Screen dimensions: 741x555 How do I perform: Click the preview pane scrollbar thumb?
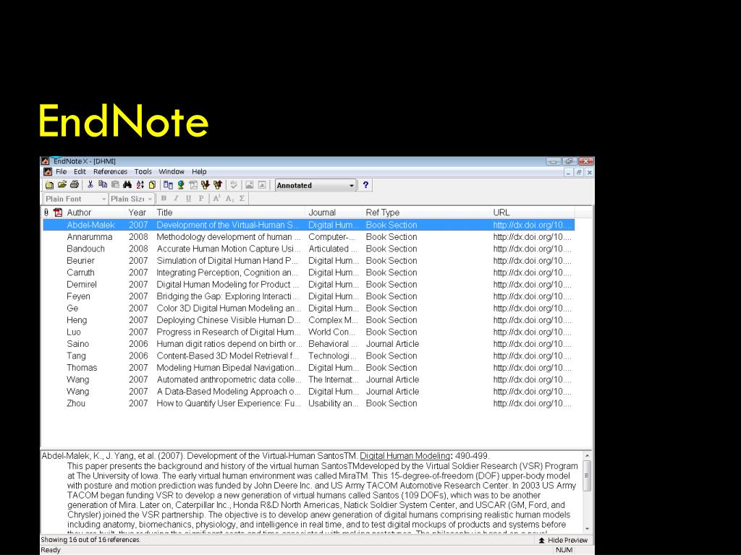587,476
